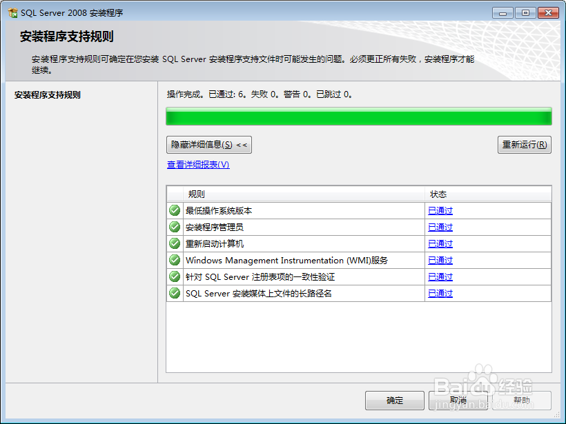This screenshot has height=424, width=566.
Task: Click the green check icon for 长路径名 rule
Action: (175, 293)
